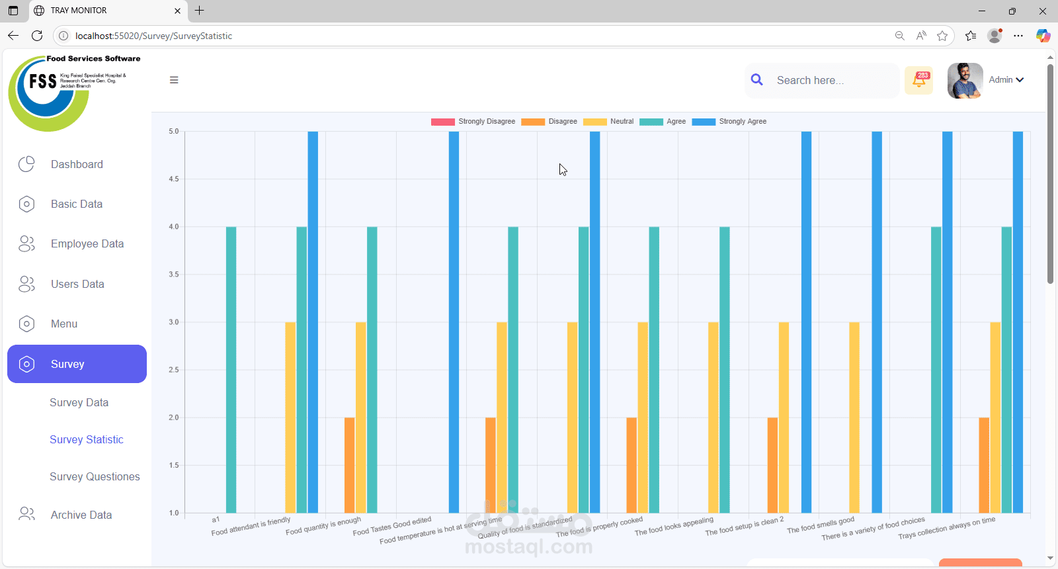The image size is (1058, 569).
Task: Click the browser profile avatar icon
Action: [995, 36]
